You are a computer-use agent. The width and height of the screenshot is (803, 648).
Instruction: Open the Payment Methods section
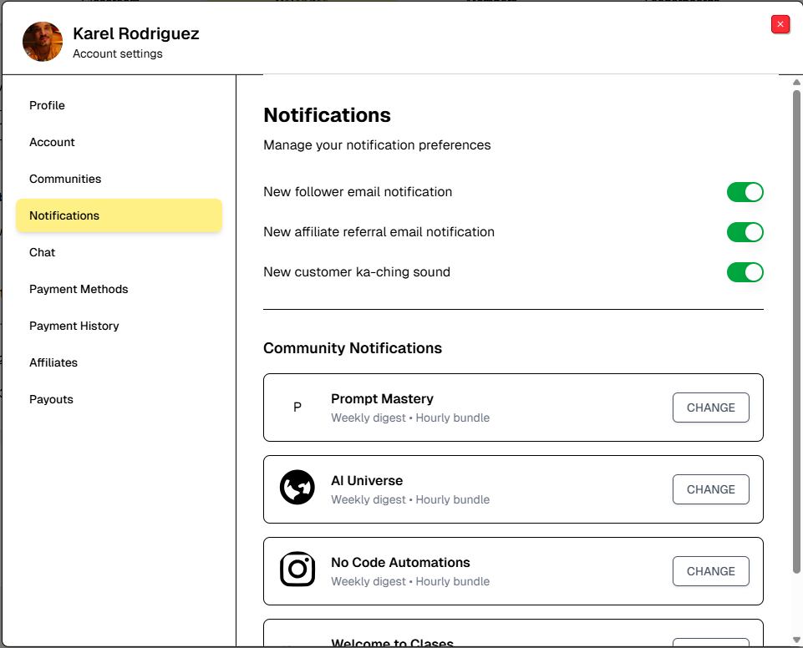79,289
